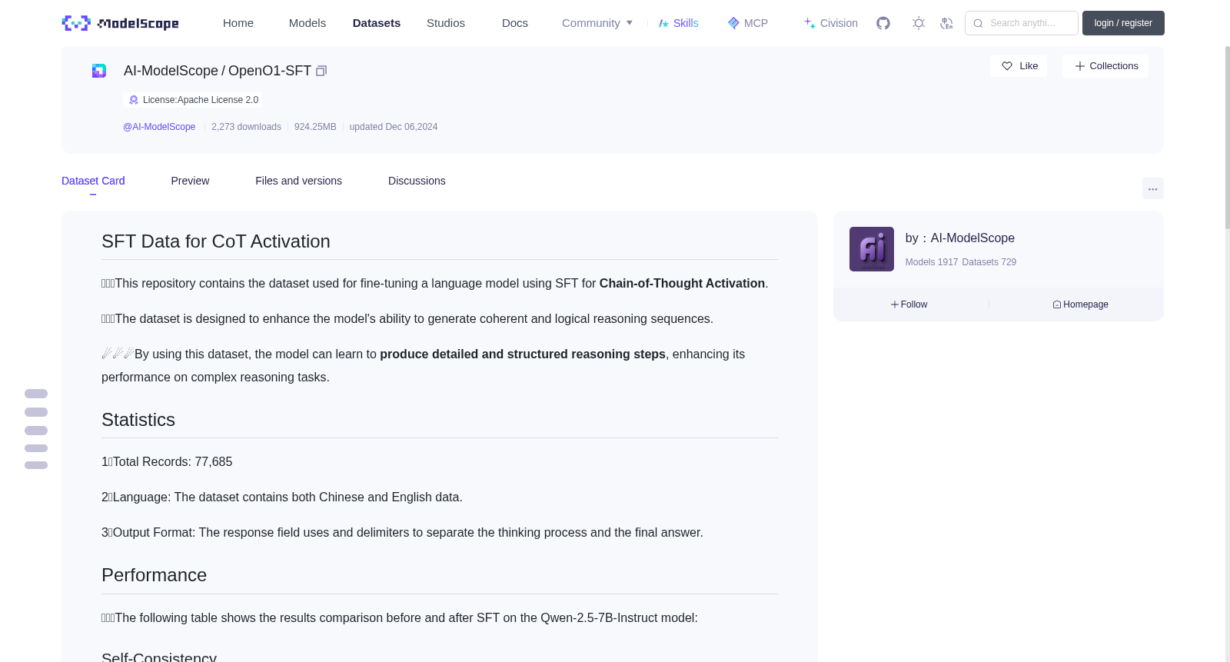Open the Docs page
1230x662 pixels.
[x=515, y=23]
